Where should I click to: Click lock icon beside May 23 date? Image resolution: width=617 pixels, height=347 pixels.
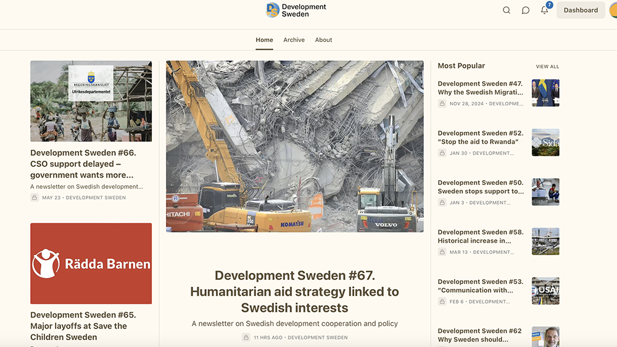[x=35, y=198]
